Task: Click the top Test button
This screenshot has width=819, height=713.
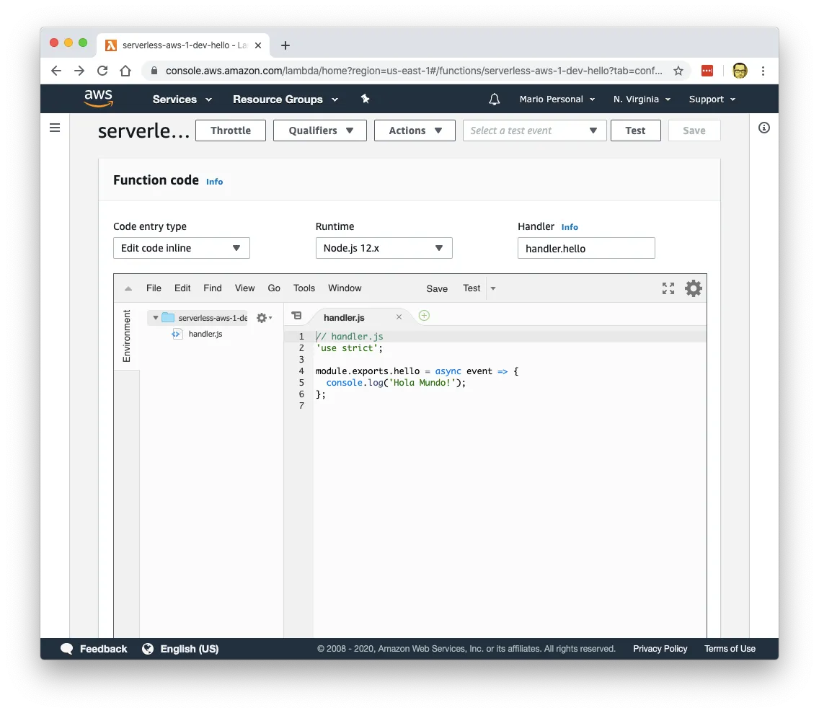Action: 636,130
